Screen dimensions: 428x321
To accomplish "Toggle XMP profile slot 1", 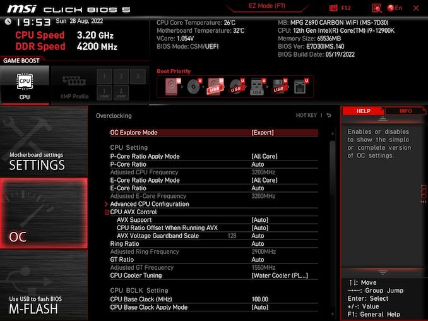I will click(104, 76).
